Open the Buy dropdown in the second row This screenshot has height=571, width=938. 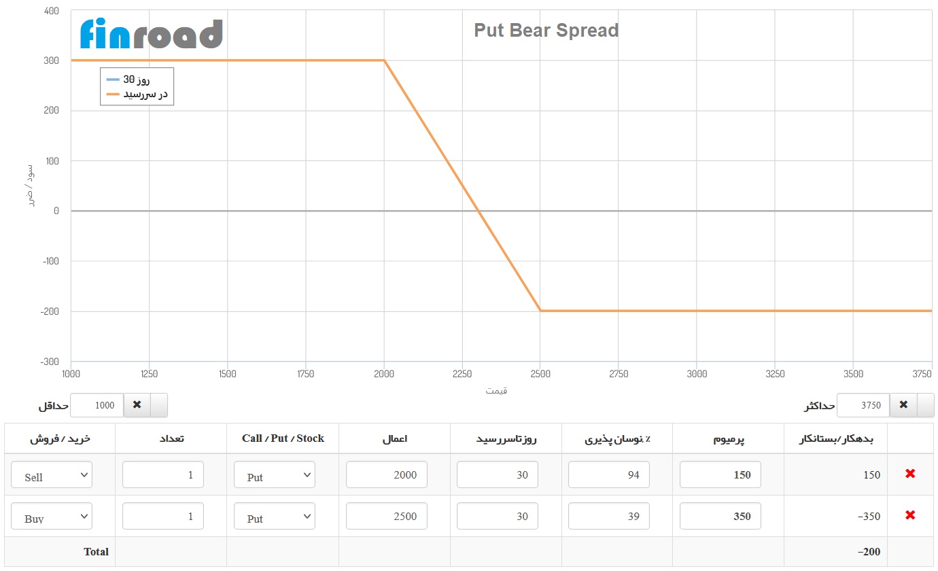click(51, 516)
